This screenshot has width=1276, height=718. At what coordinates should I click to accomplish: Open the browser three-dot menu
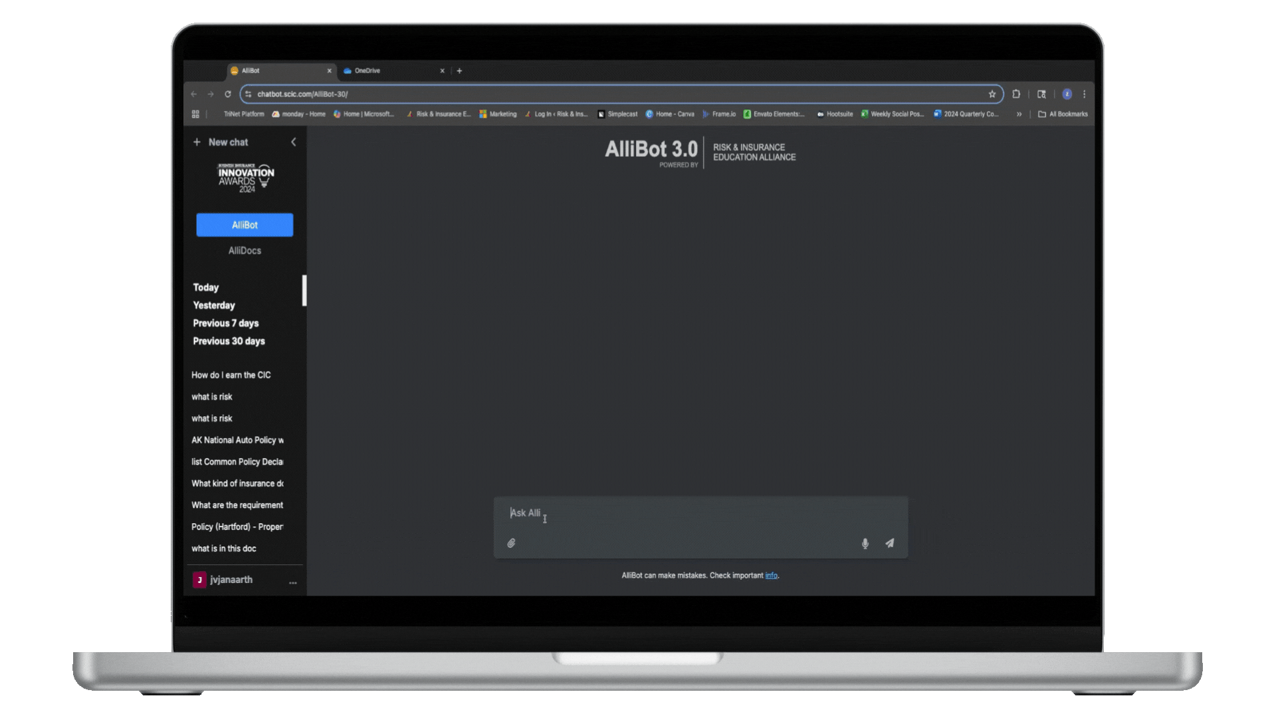pyautogui.click(x=1084, y=94)
